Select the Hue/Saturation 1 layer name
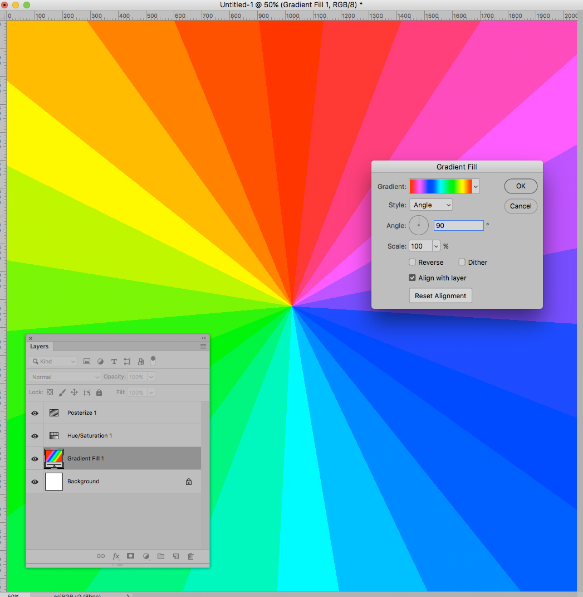Viewport: 583px width, 597px height. click(90, 435)
